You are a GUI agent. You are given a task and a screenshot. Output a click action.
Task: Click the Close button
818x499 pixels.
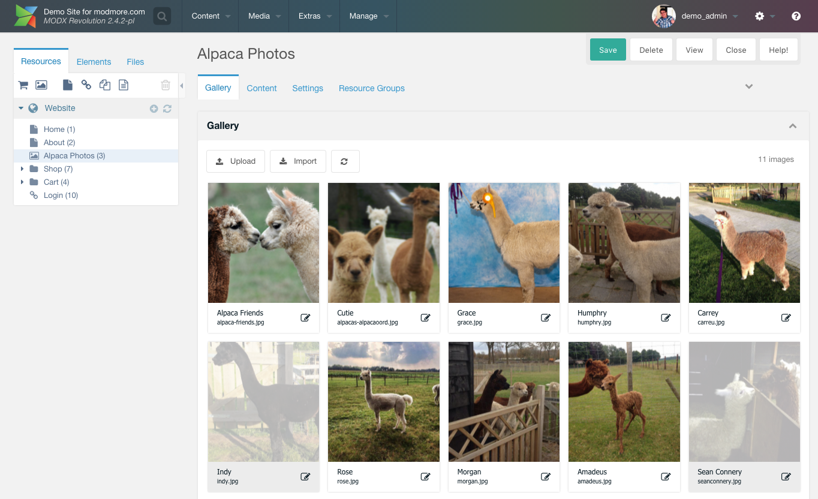[736, 50]
